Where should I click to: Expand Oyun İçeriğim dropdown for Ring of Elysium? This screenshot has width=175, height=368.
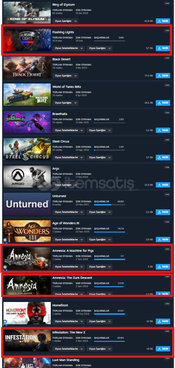[65, 21]
